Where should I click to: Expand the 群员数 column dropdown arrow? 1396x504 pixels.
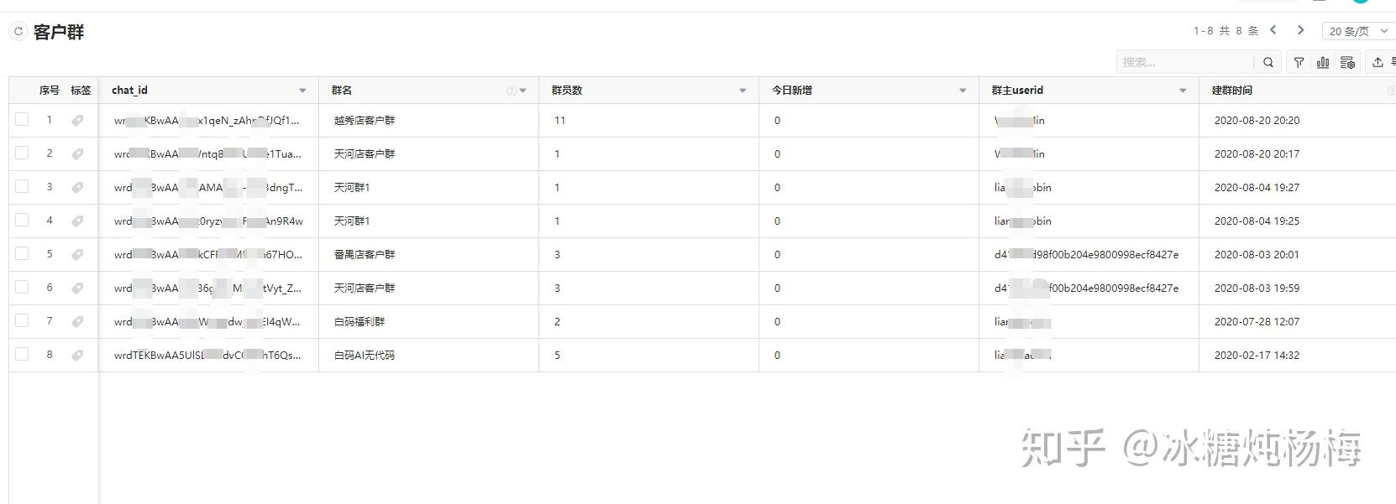point(743,91)
